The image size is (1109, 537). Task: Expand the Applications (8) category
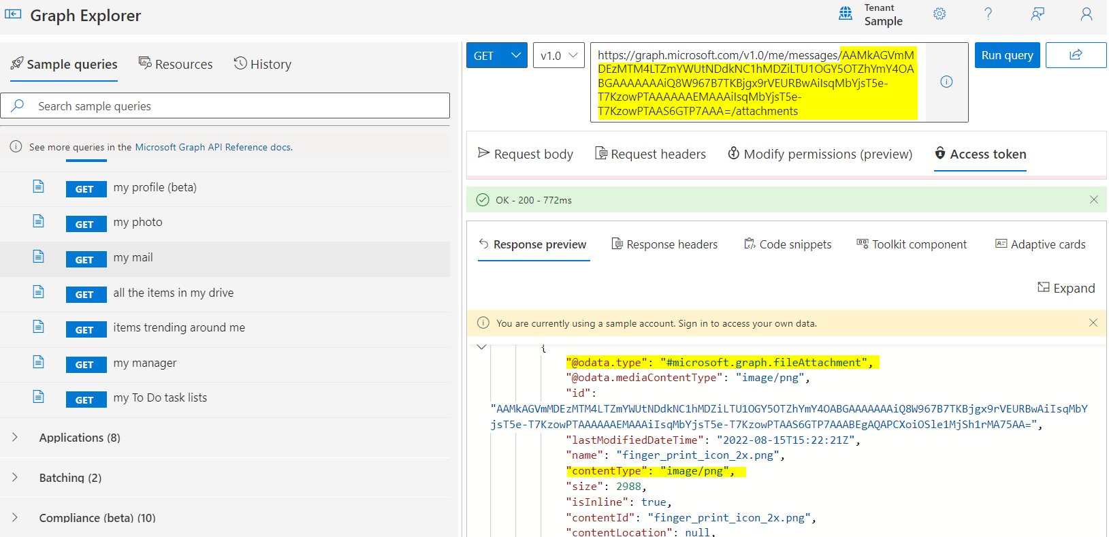15,437
